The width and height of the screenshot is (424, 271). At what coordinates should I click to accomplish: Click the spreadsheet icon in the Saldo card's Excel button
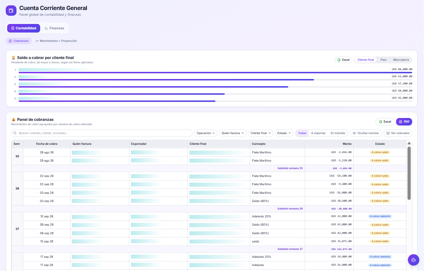point(339,60)
